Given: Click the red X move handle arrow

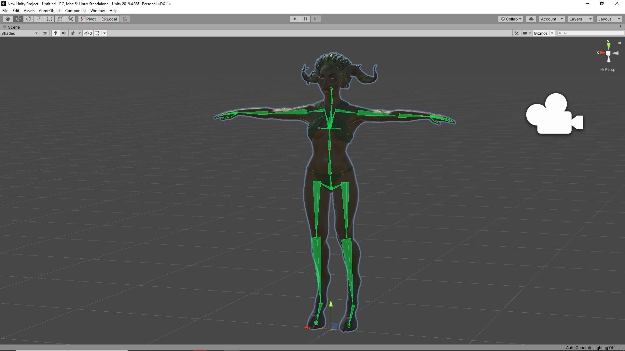Looking at the screenshot, I should (x=306, y=327).
